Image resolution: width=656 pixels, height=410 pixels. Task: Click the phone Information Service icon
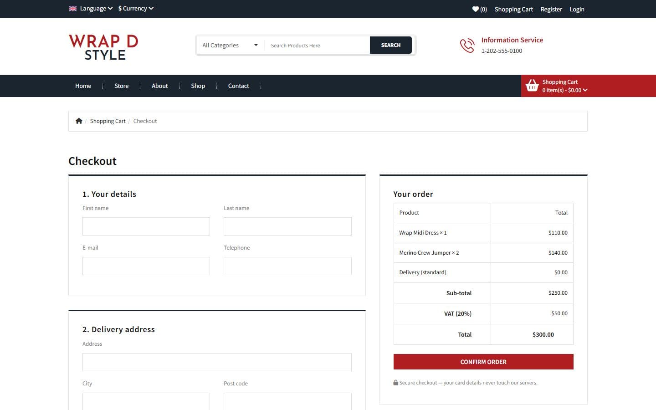pos(467,46)
